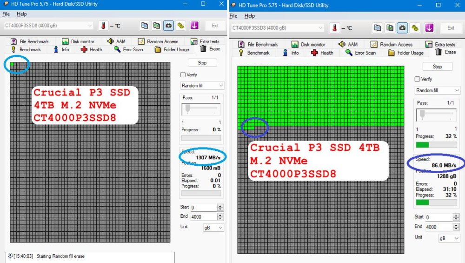
Task: Maximize the left HD Tune Pro window
Action: tap(203, 4)
